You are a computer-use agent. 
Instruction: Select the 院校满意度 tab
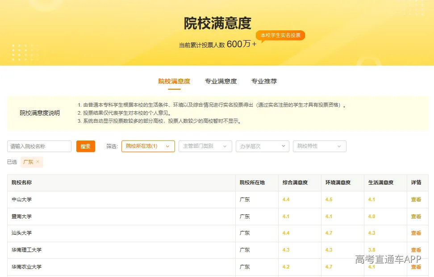tap(175, 81)
